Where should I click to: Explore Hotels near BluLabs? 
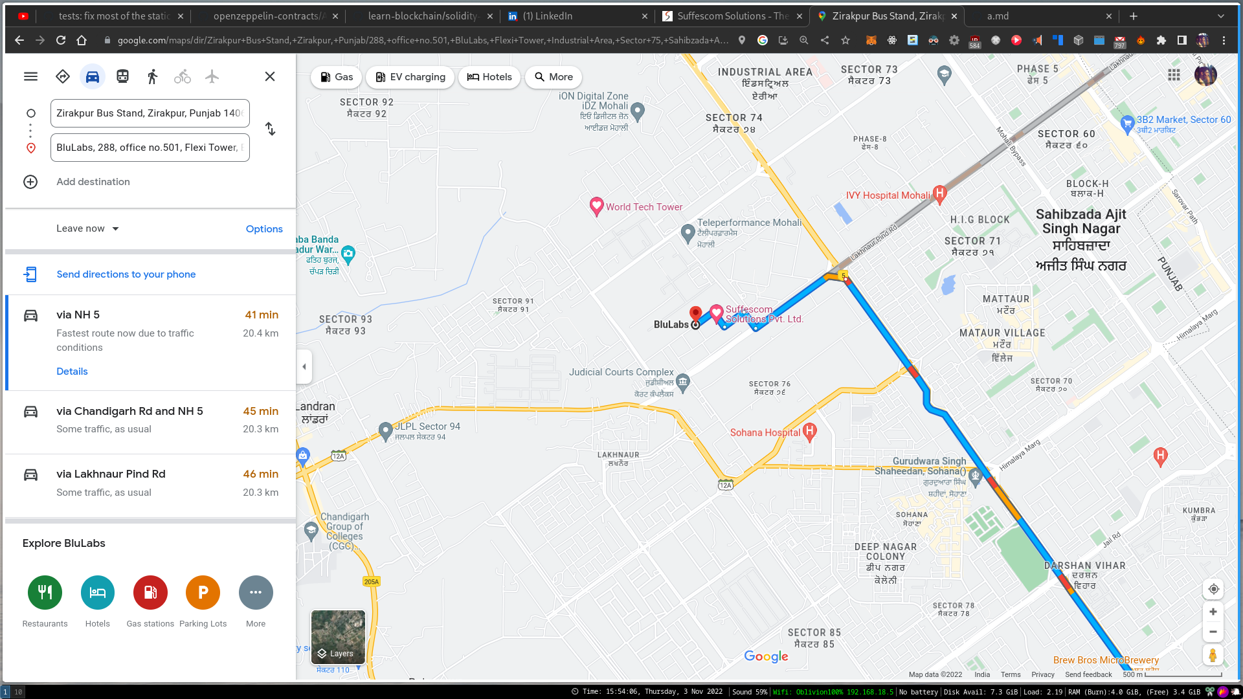click(98, 592)
